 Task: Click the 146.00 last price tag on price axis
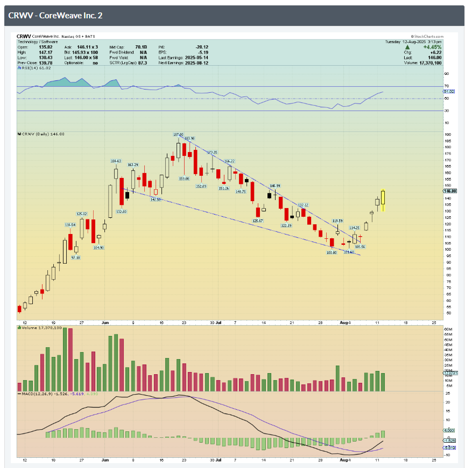[x=450, y=191]
